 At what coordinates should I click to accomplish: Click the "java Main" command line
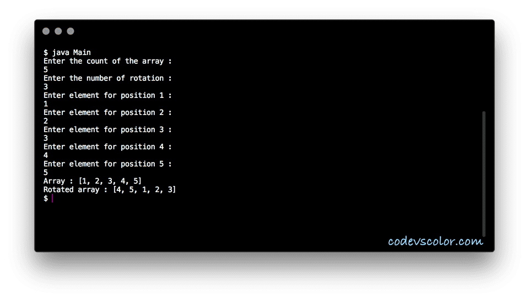tap(67, 53)
